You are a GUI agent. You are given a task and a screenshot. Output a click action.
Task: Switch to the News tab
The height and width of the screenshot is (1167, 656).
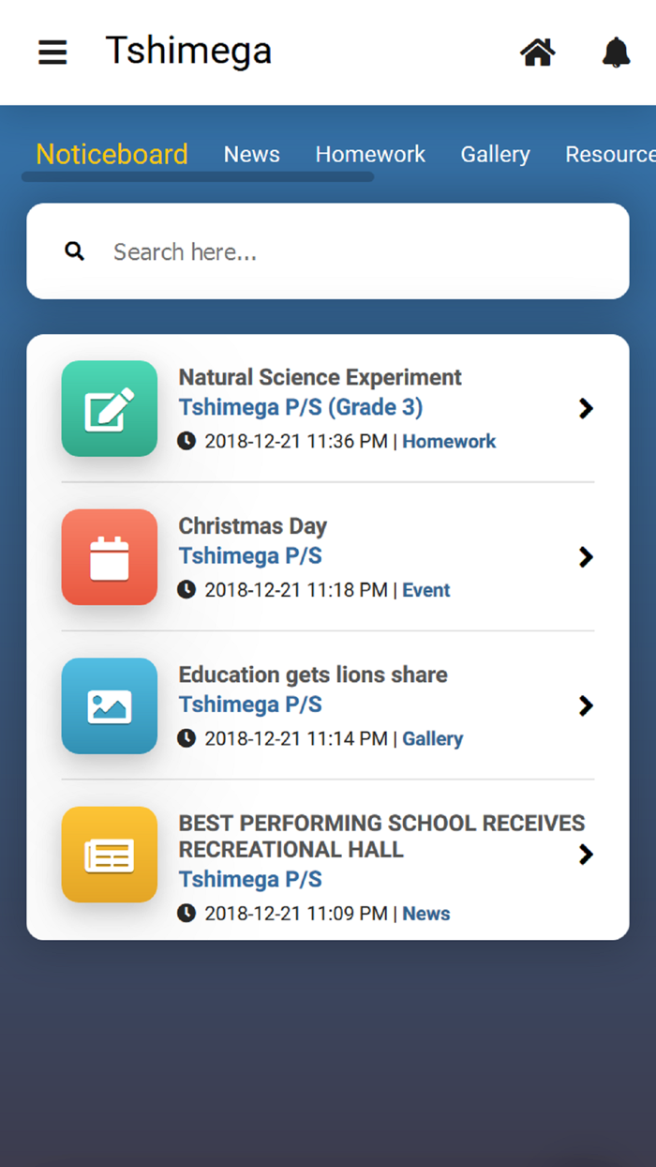251,155
